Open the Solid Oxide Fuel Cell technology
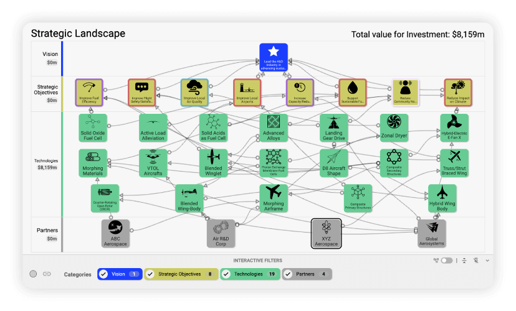The width and height of the screenshot is (516, 311). [93, 128]
